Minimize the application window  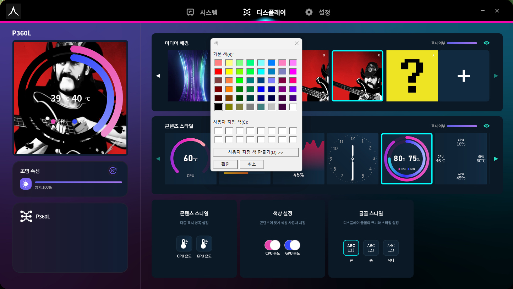point(483,11)
